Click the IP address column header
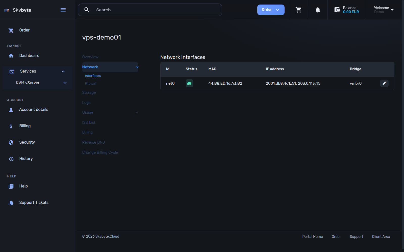This screenshot has height=252, width=404. 275,69
